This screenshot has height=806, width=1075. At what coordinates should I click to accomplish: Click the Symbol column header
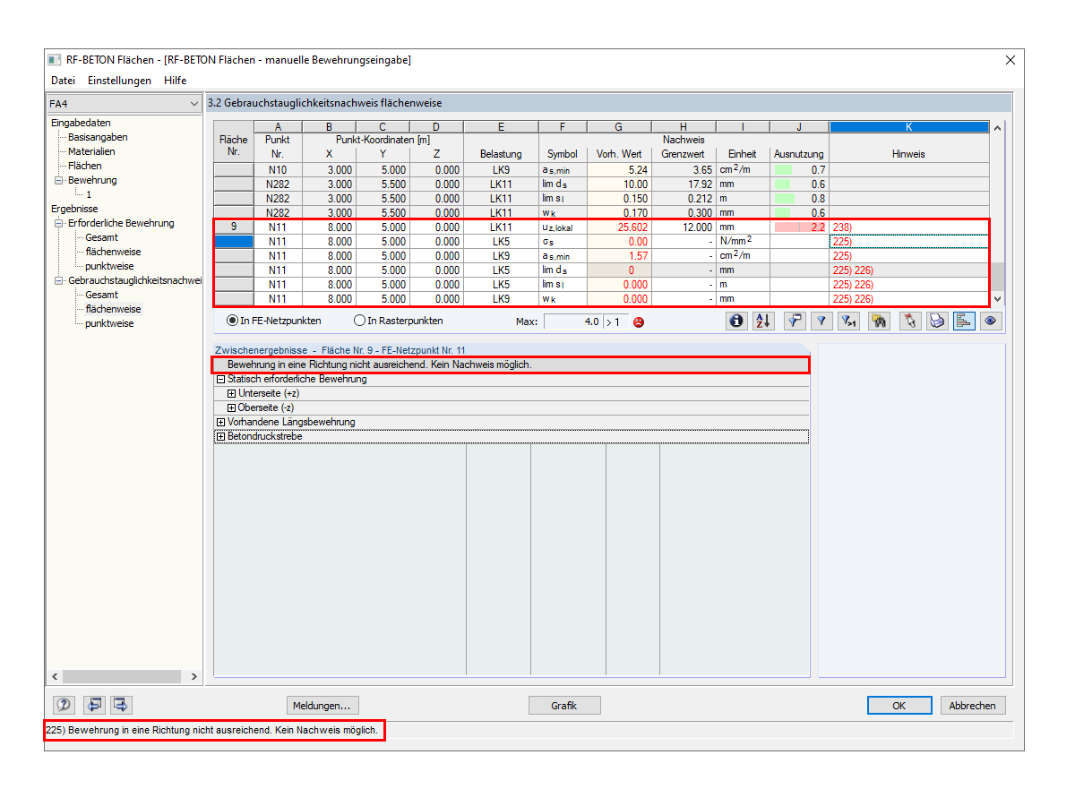pos(563,154)
